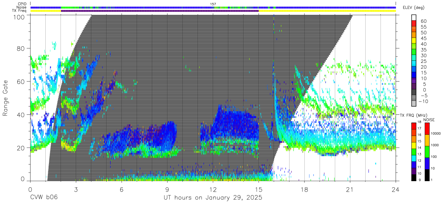
Task: Select the ELEV colorbar value '45'
Action: tap(424, 38)
